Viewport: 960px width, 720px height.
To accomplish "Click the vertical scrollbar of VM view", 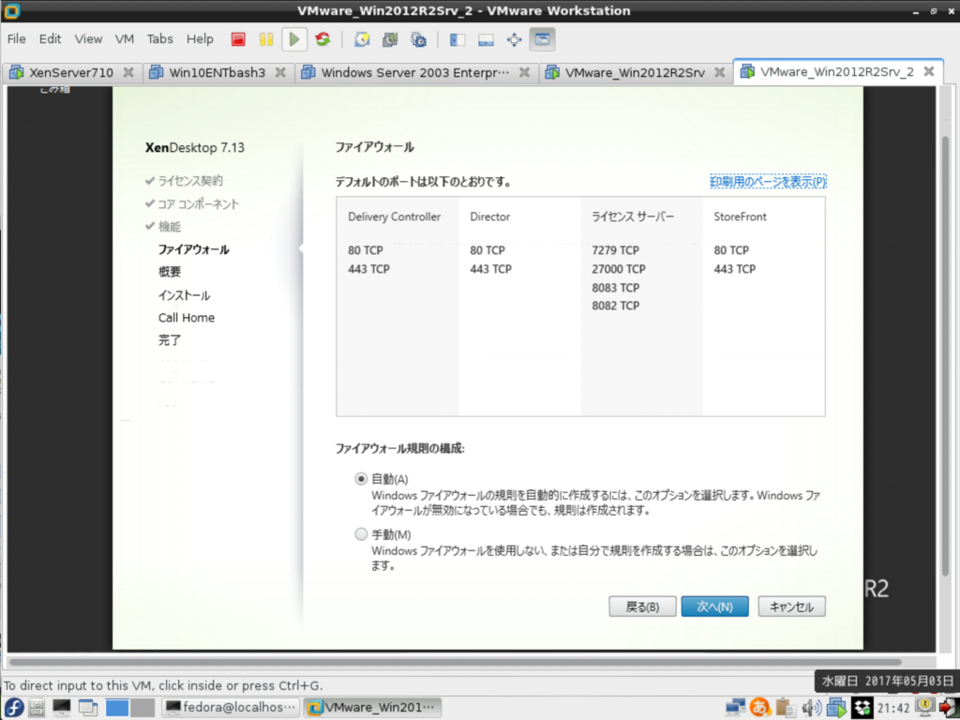I will (945, 355).
